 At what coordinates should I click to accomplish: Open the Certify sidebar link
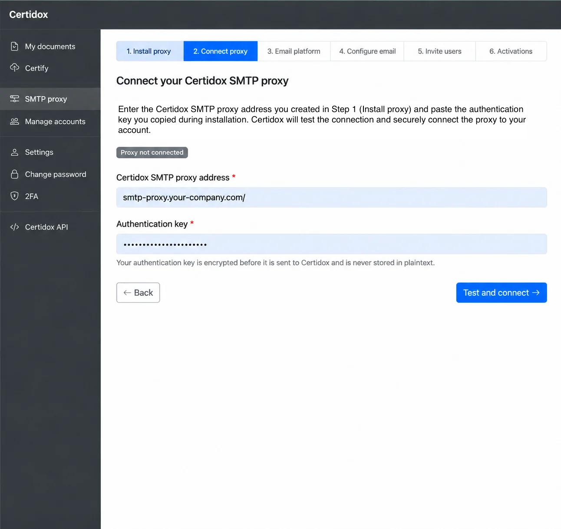(x=50, y=68)
